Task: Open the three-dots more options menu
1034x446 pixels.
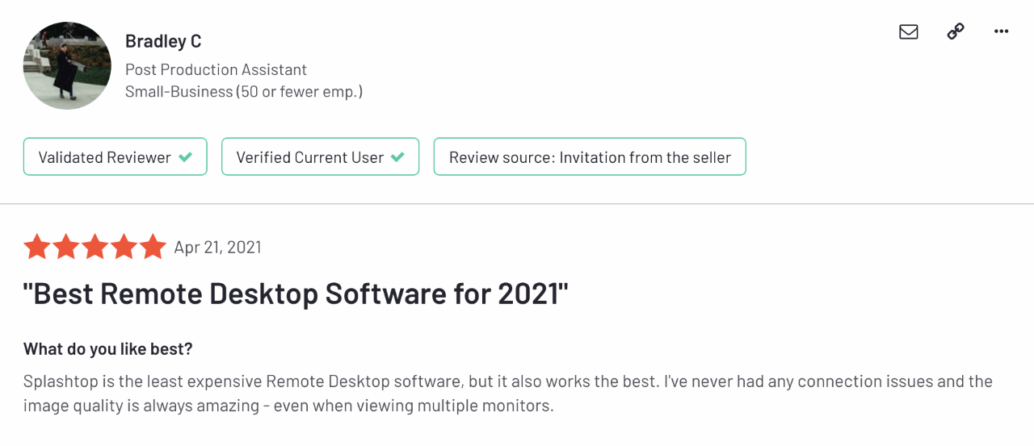Action: [x=1002, y=31]
